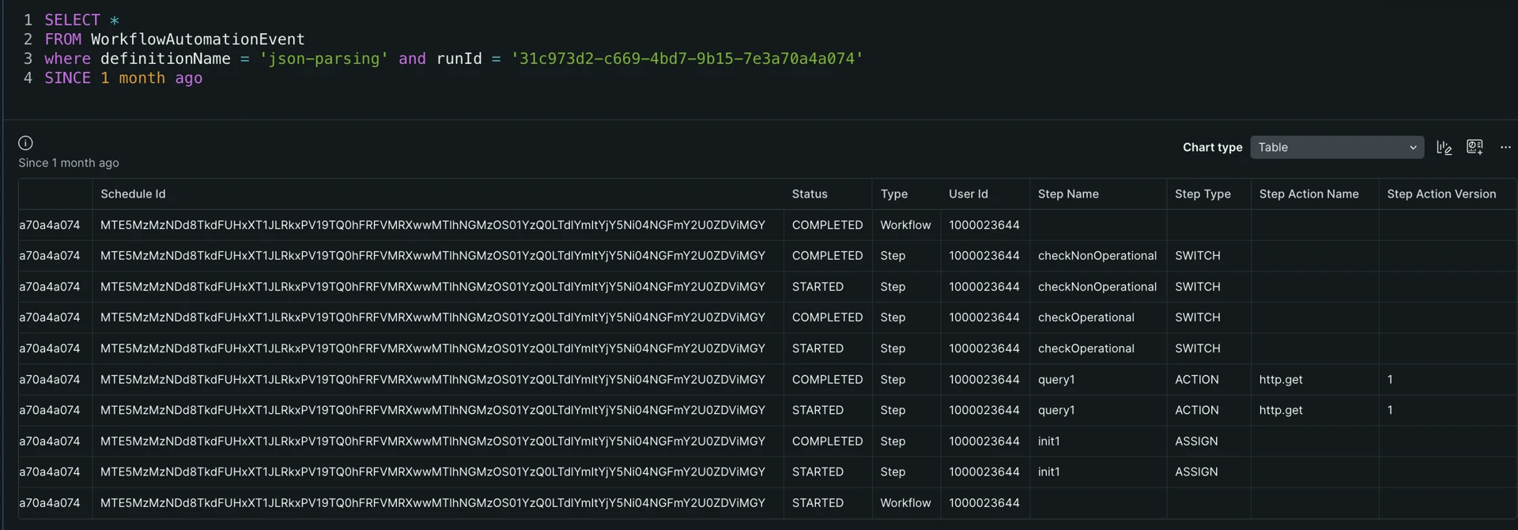
Task: Sort by the Step Name column header
Action: coord(1067,194)
